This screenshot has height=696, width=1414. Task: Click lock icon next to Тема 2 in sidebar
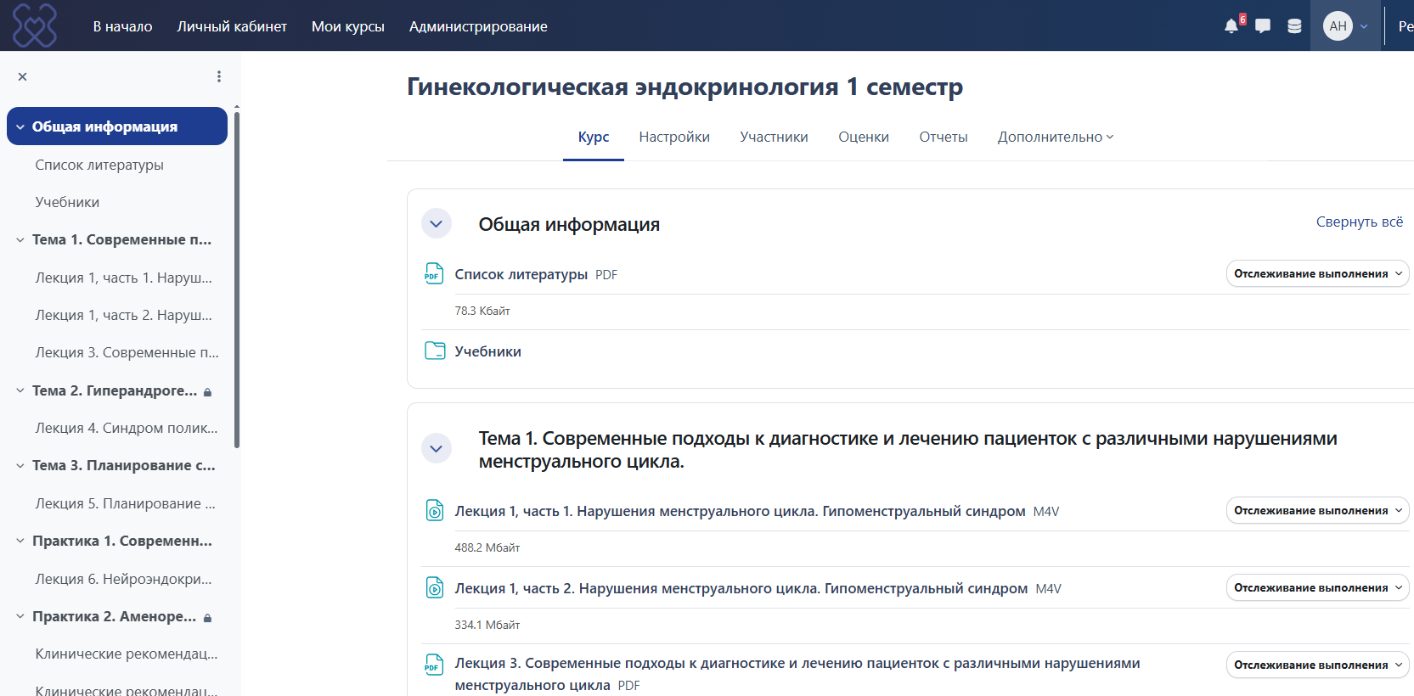208,392
